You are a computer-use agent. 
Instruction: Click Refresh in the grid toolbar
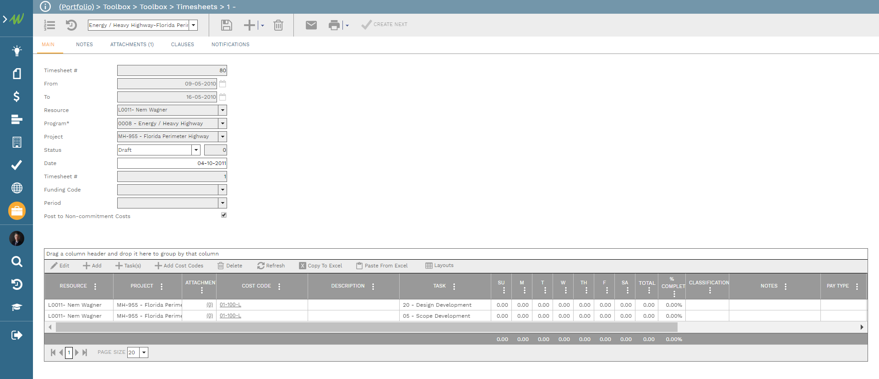pyautogui.click(x=271, y=266)
